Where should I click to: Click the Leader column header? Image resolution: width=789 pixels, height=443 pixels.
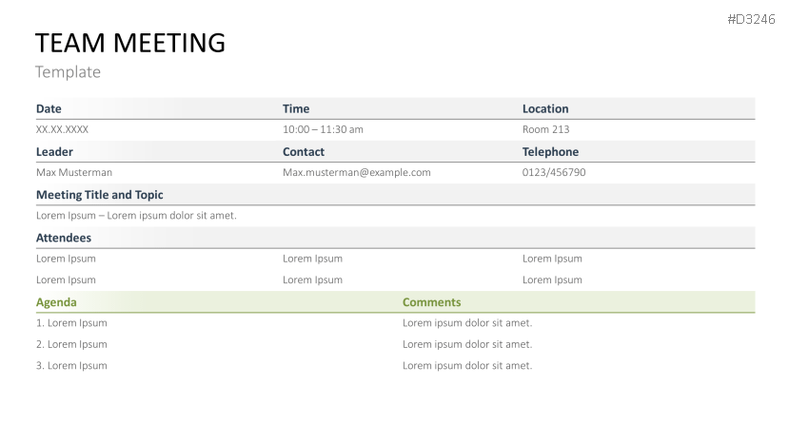click(54, 151)
